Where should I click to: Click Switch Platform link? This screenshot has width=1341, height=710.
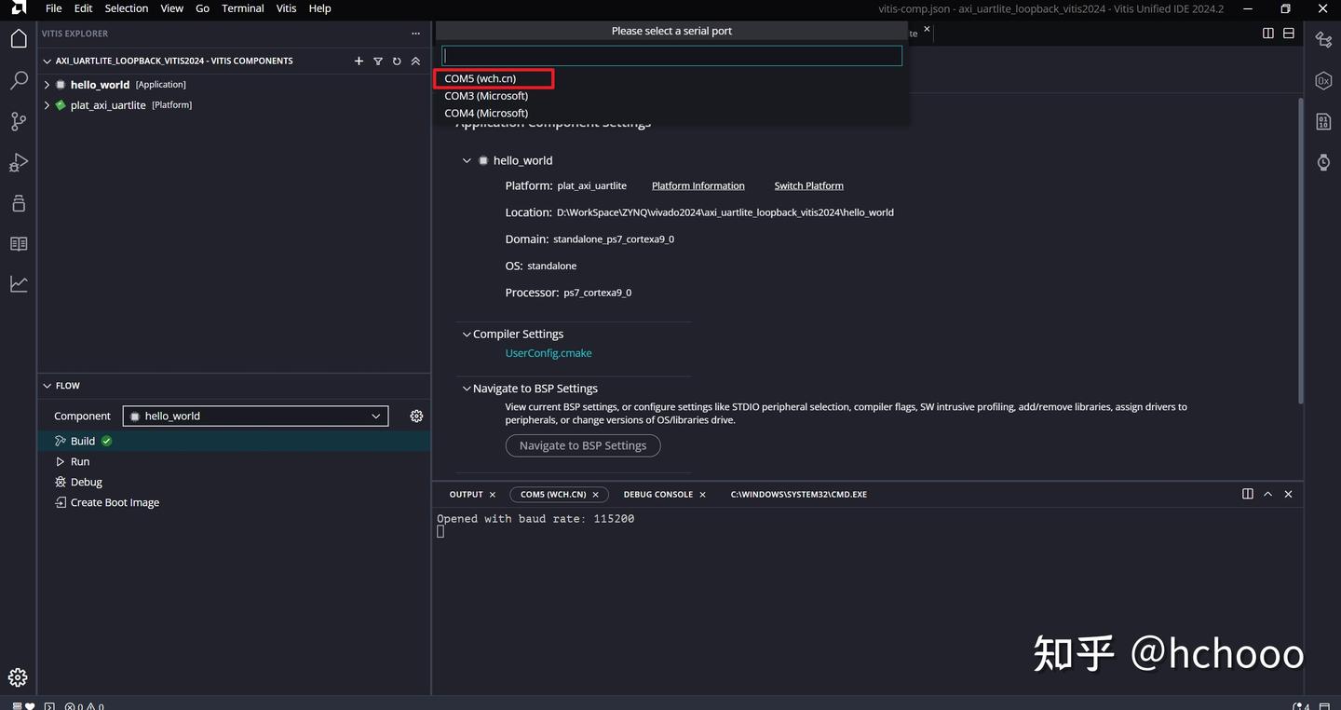pos(809,186)
